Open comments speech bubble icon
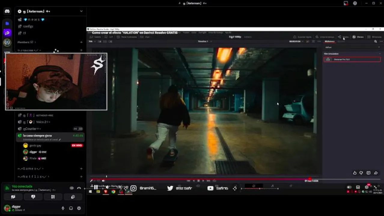 (368, 173)
